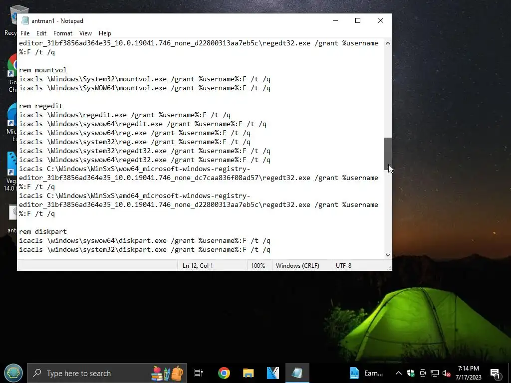
Task: Open Vegas Pro from taskbar
Action: [x=273, y=373]
